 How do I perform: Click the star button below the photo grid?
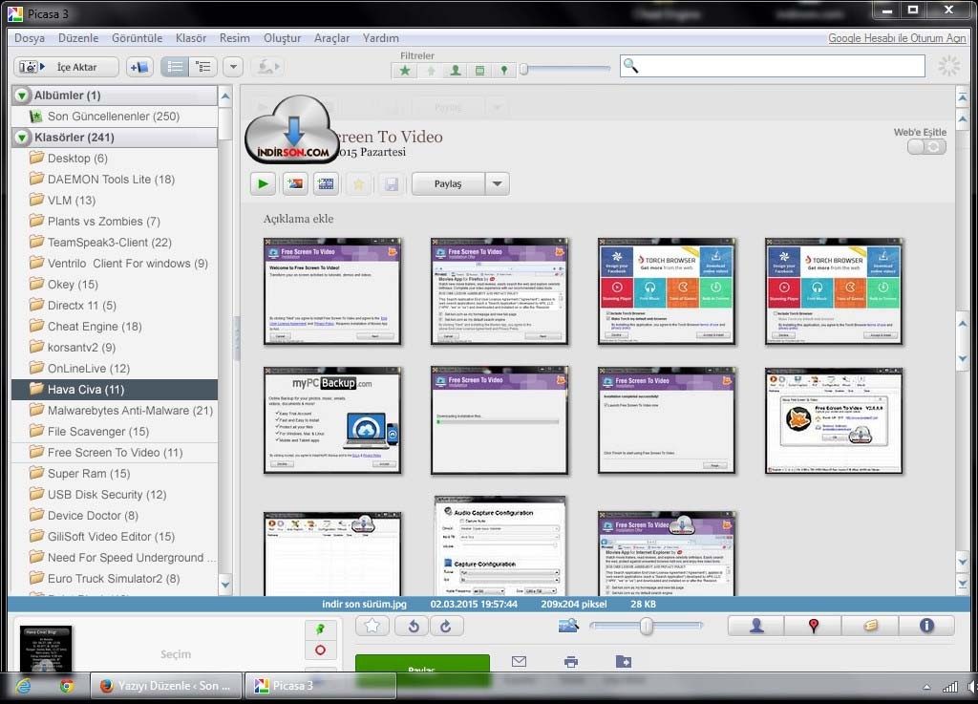372,626
